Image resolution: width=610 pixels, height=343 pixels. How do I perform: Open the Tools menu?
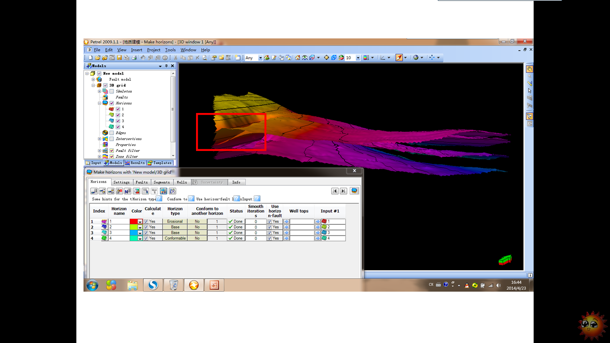click(x=170, y=50)
